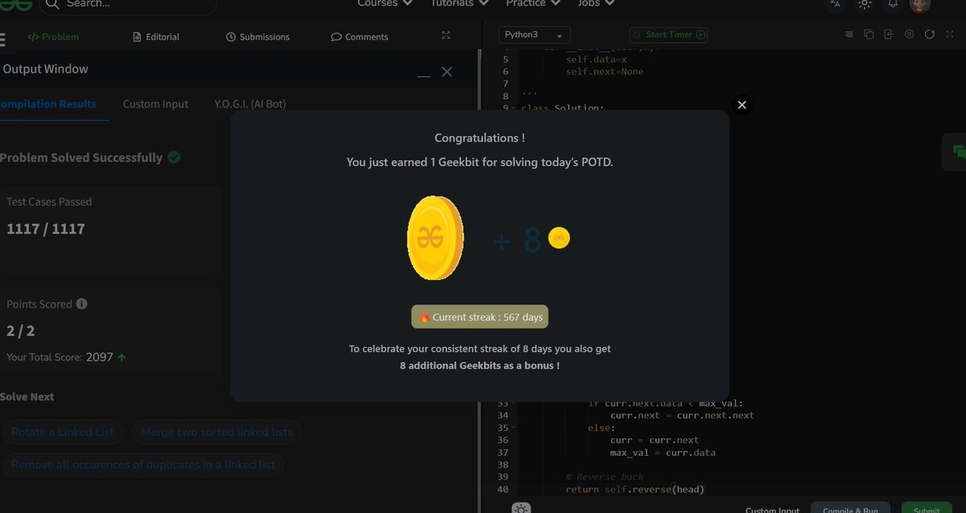Toggle the light/dark theme sun icon
Screen dimensions: 966x513
[x=865, y=4]
